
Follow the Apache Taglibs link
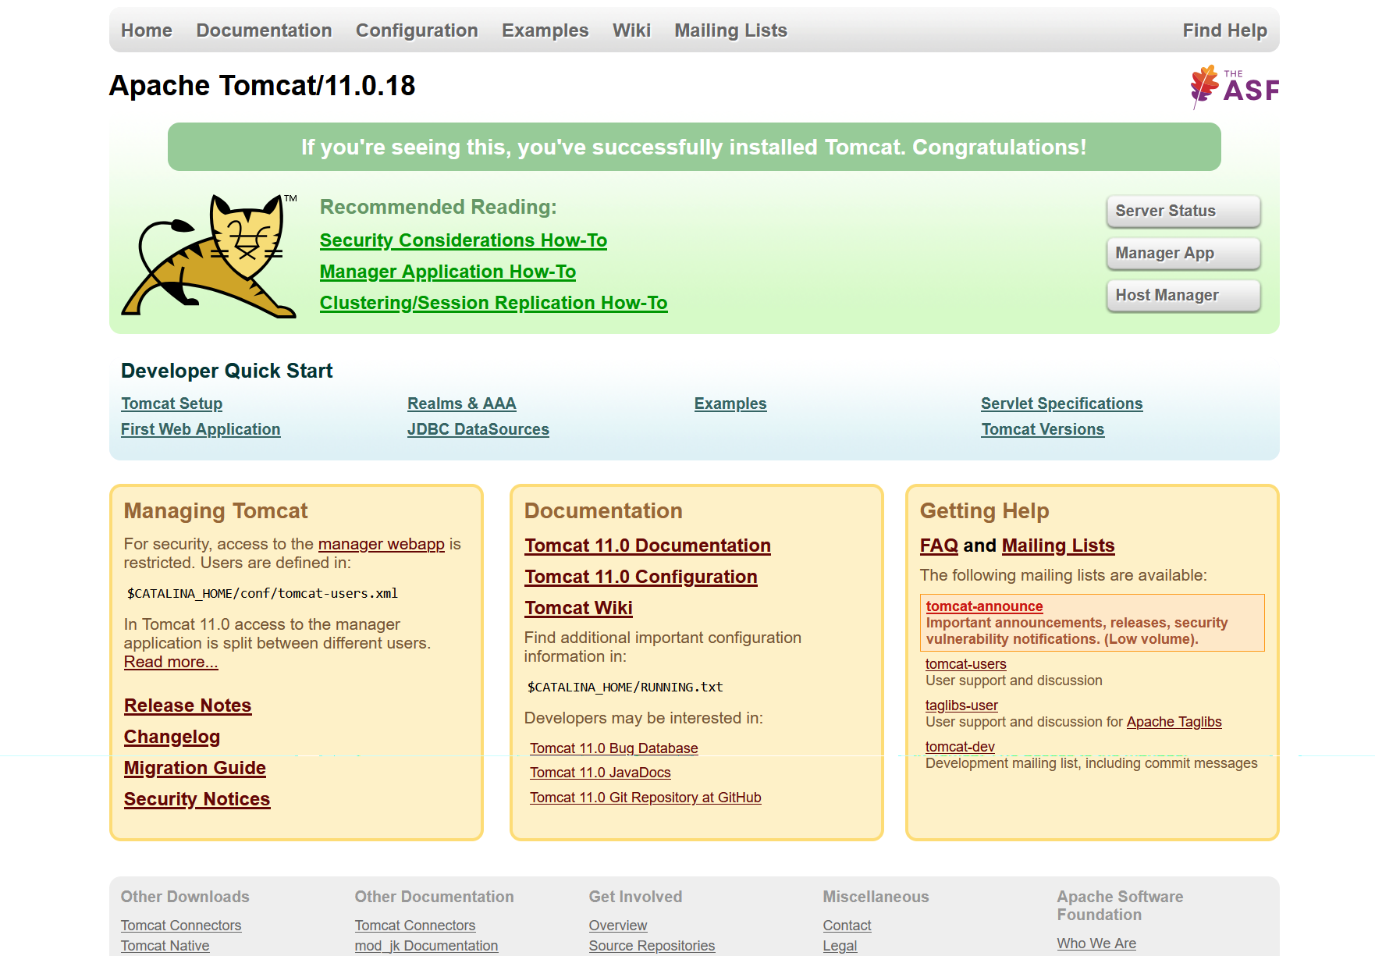(1174, 722)
